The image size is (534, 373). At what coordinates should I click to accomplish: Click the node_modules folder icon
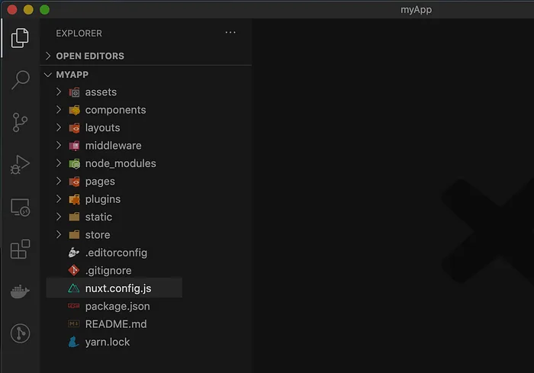point(74,163)
